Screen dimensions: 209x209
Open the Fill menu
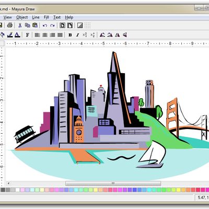coord(46,17)
